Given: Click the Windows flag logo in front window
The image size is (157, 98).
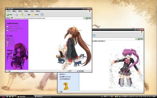Looking at the screenshot, I should point(89,11).
